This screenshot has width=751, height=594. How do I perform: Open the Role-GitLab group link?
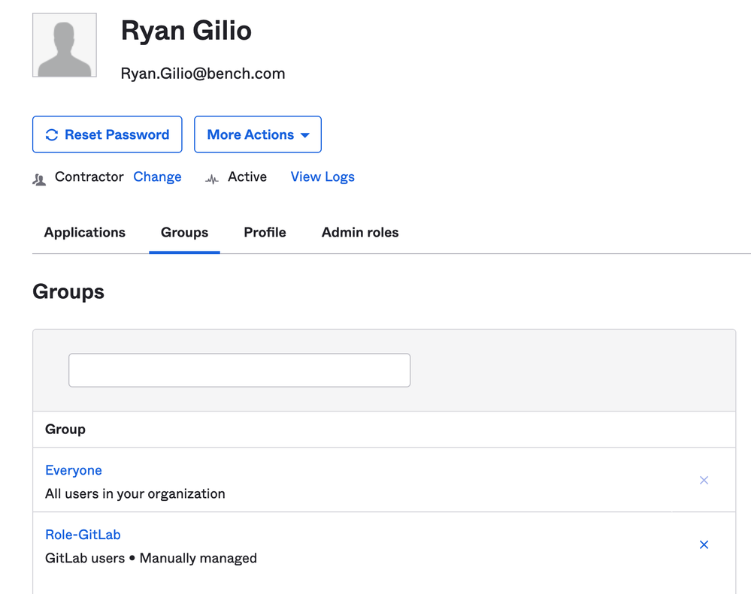coord(83,535)
